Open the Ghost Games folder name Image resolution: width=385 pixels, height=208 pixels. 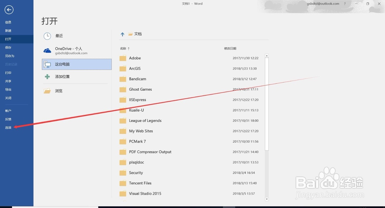(141, 89)
